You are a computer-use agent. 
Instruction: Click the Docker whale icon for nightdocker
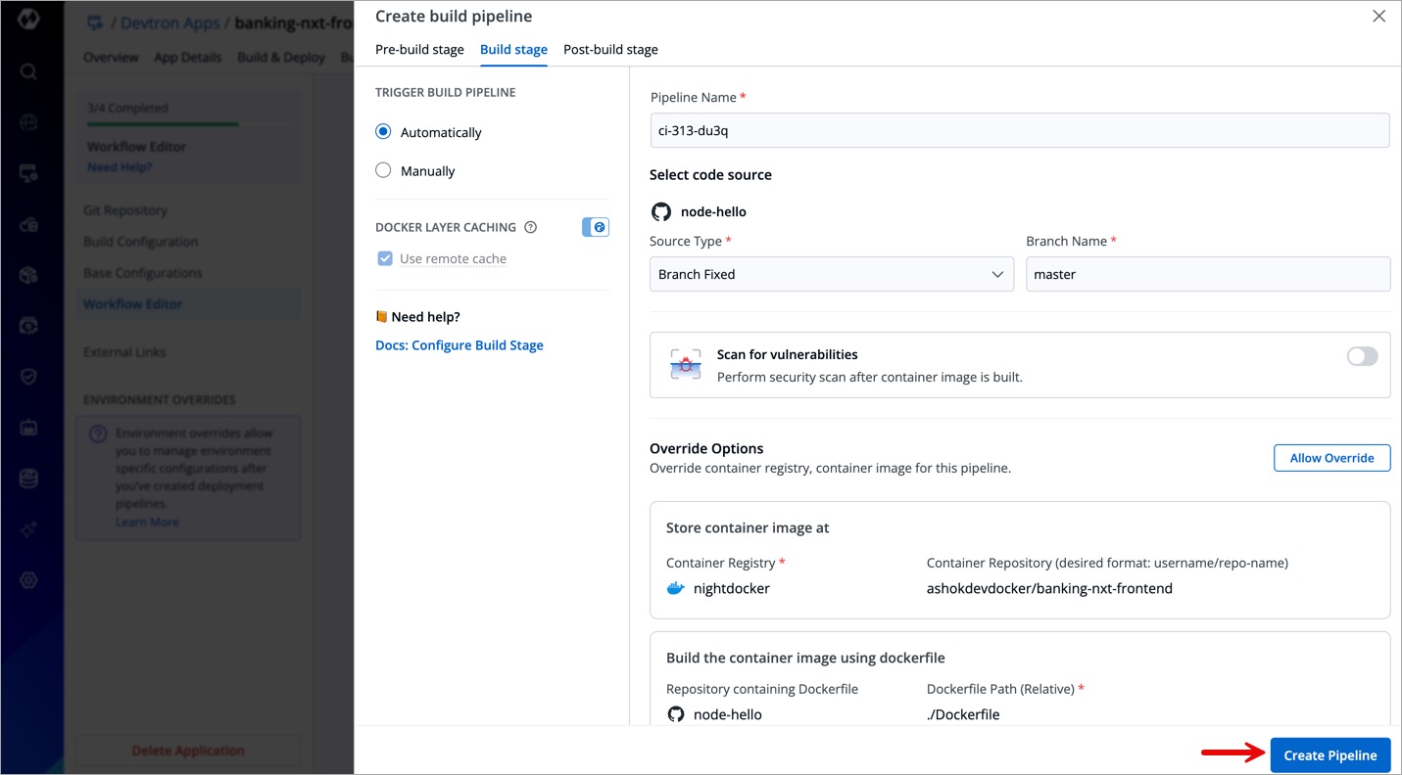tap(675, 588)
